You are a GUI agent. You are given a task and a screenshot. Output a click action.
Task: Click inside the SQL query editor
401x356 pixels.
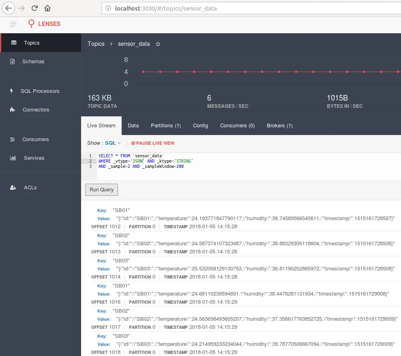(x=249, y=166)
